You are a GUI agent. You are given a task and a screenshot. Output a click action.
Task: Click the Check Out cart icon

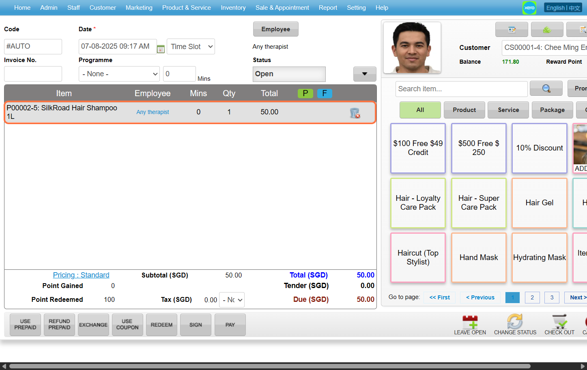559,322
